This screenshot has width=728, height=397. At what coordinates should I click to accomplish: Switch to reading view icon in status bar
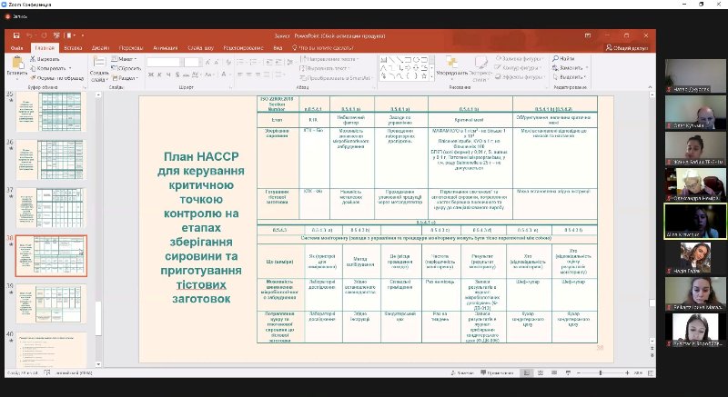tap(554, 372)
